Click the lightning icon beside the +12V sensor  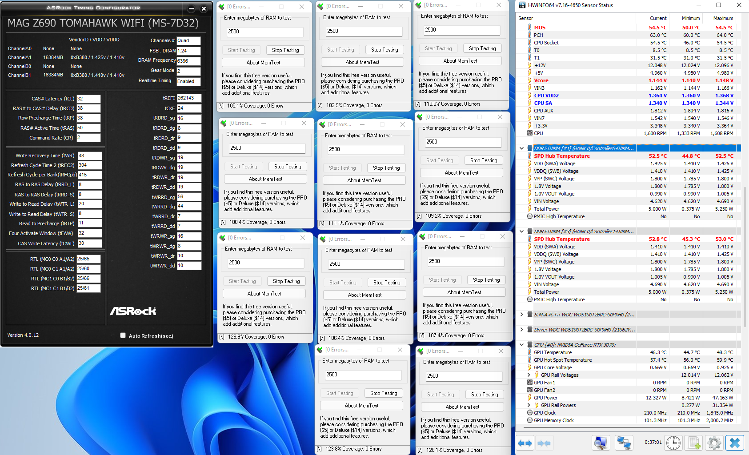pyautogui.click(x=529, y=65)
